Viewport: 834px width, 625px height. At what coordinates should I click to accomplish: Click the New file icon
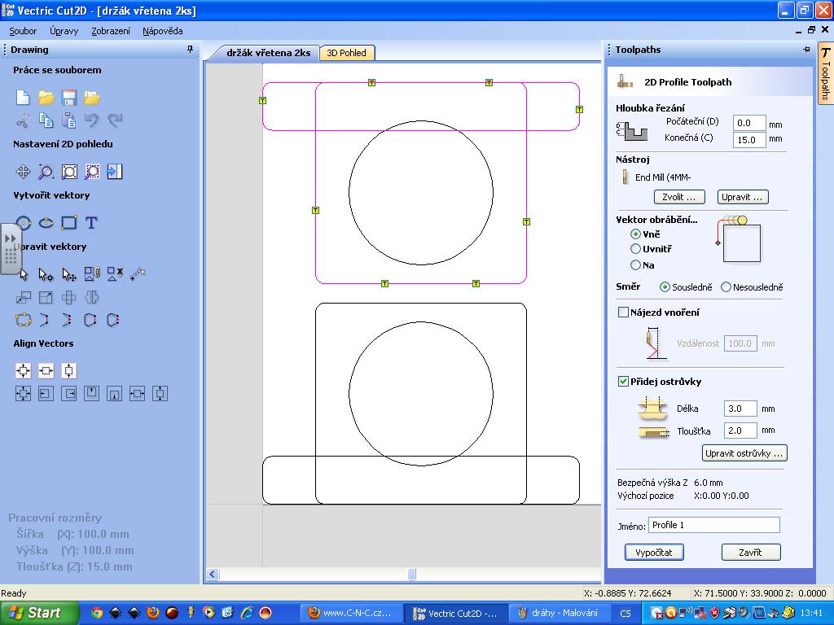[x=23, y=98]
